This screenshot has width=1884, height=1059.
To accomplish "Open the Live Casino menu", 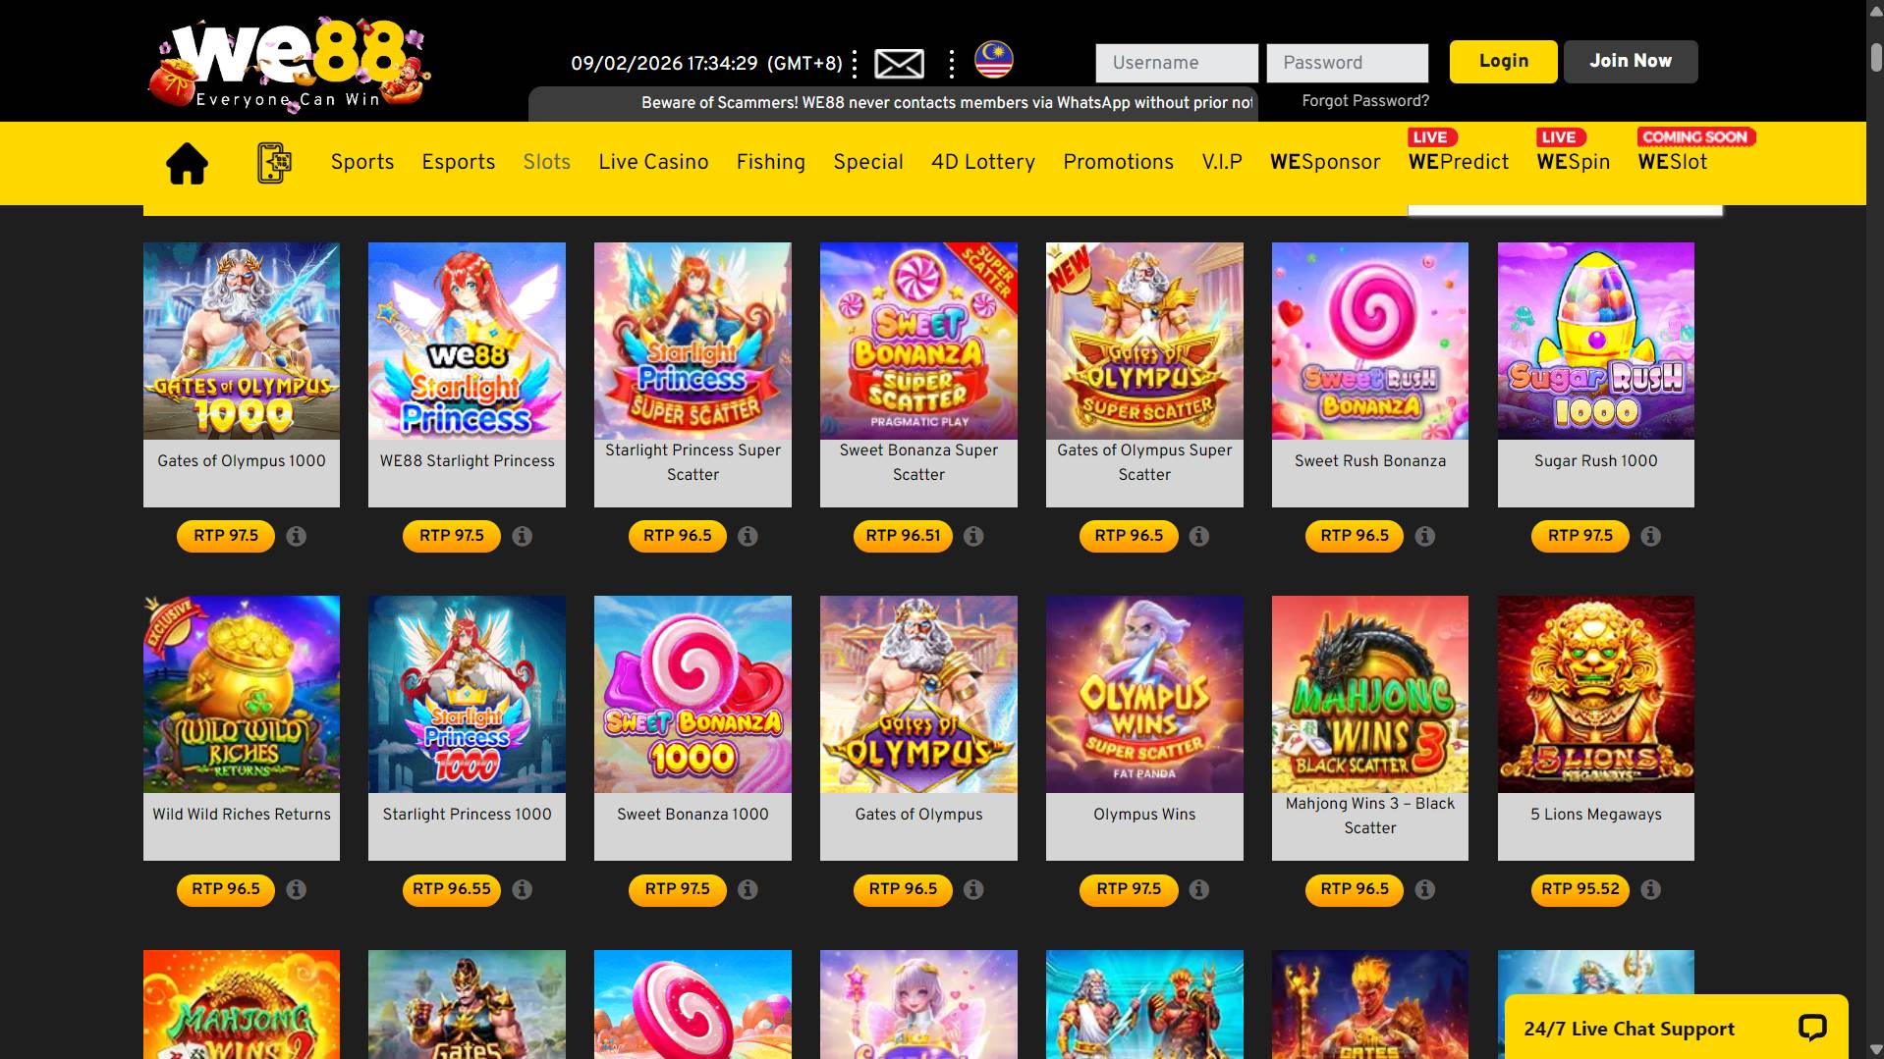I will coord(653,162).
